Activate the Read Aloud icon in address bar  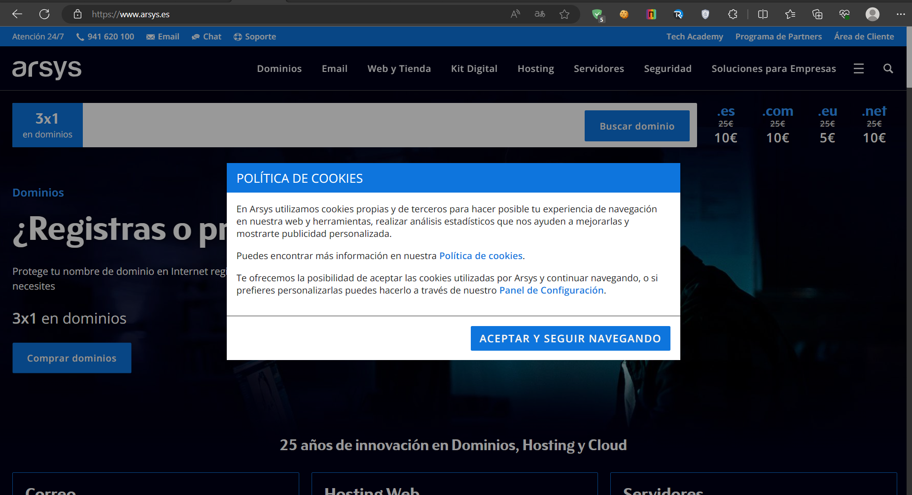516,14
